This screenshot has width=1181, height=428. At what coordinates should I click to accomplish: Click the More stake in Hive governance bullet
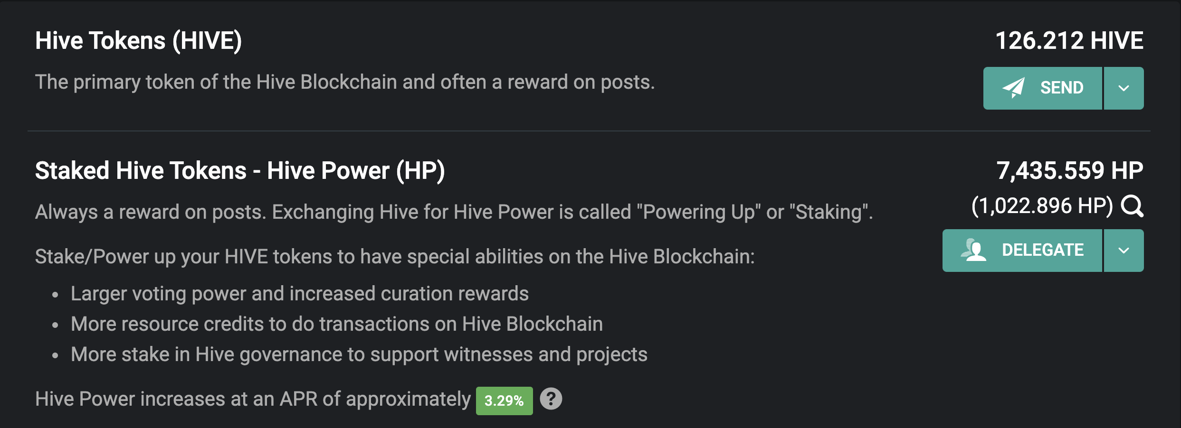(x=359, y=354)
